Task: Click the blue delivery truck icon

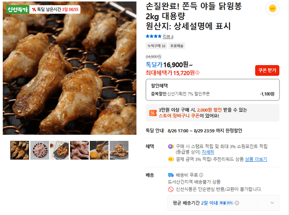Action: tap(171, 175)
